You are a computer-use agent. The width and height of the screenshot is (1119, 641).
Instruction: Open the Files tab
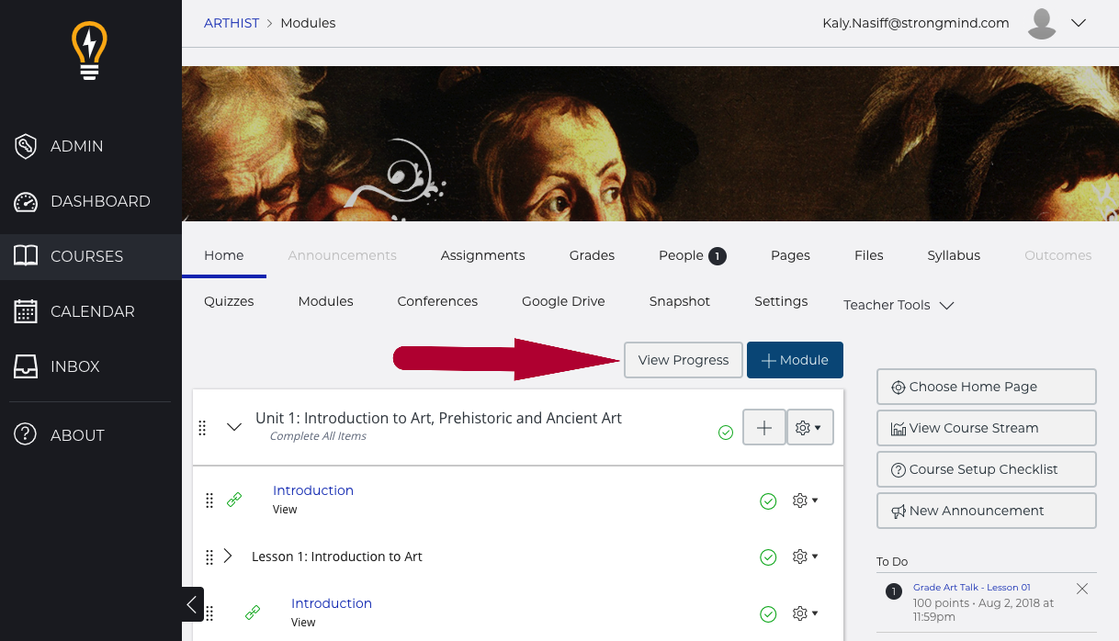pyautogui.click(x=869, y=255)
